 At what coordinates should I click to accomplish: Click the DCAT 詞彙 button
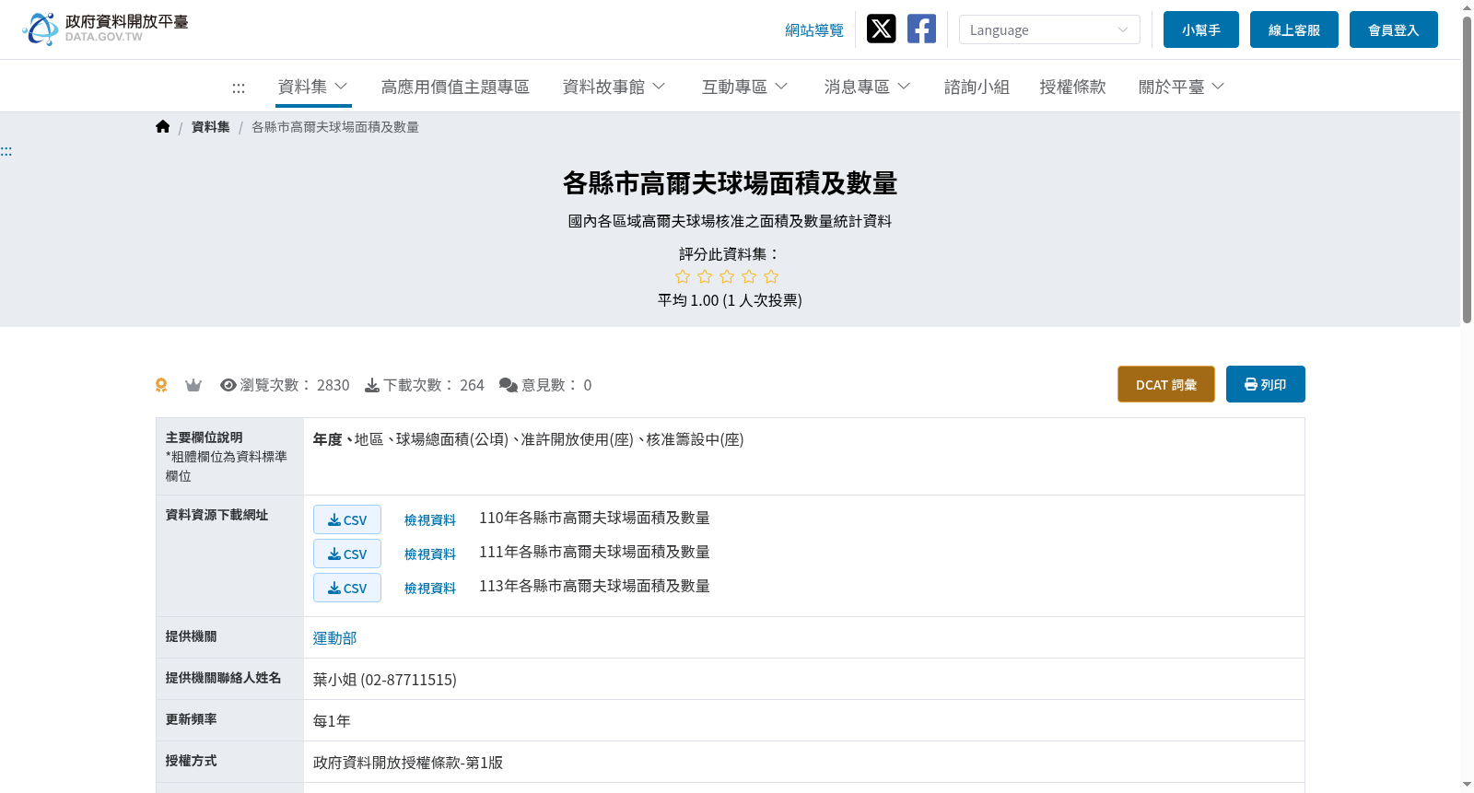(1166, 384)
